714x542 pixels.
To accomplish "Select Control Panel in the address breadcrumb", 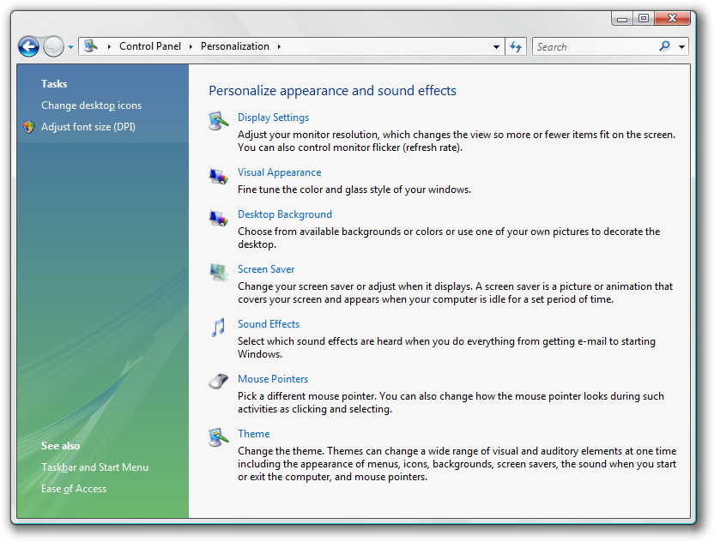I will (150, 46).
